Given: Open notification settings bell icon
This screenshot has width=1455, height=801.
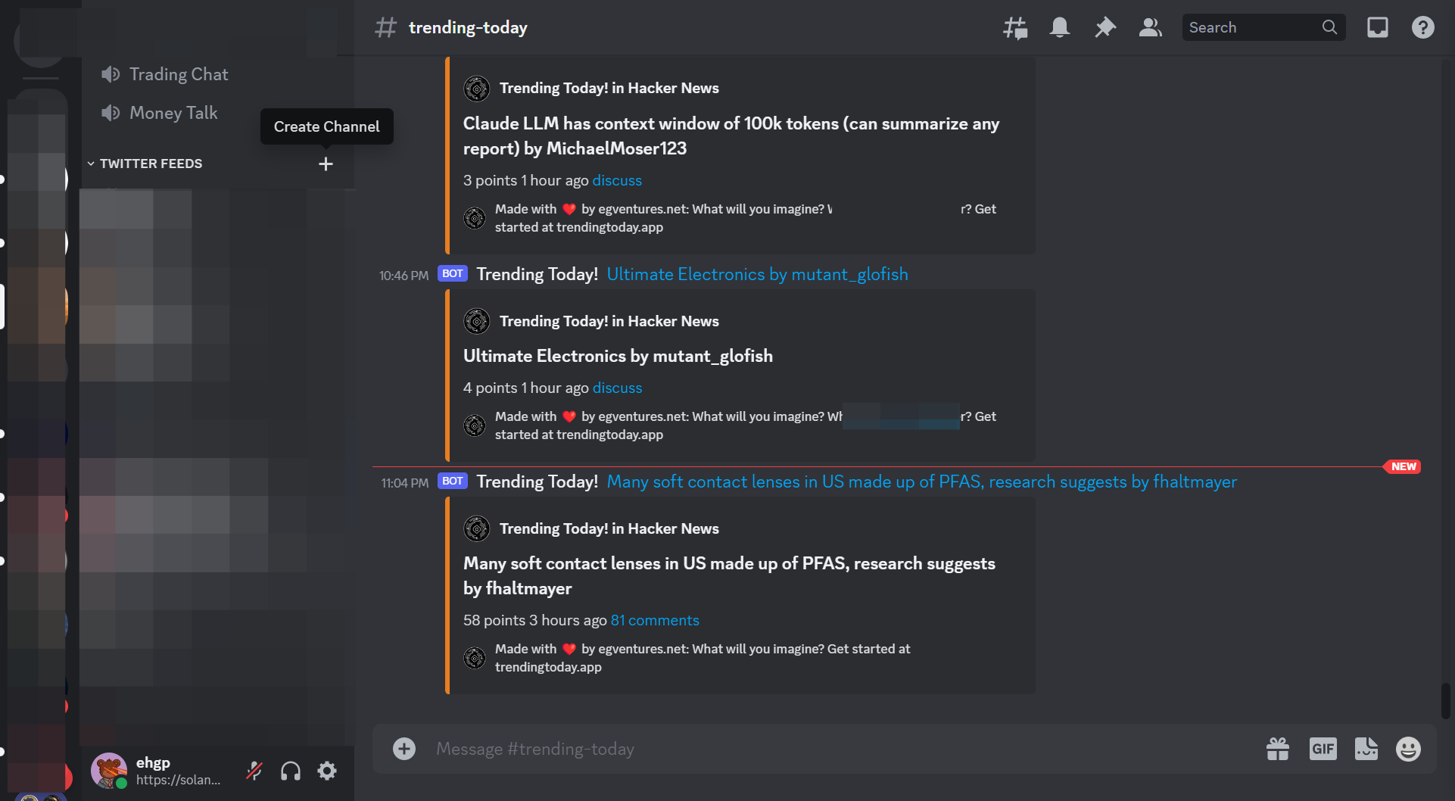Looking at the screenshot, I should click(1060, 28).
